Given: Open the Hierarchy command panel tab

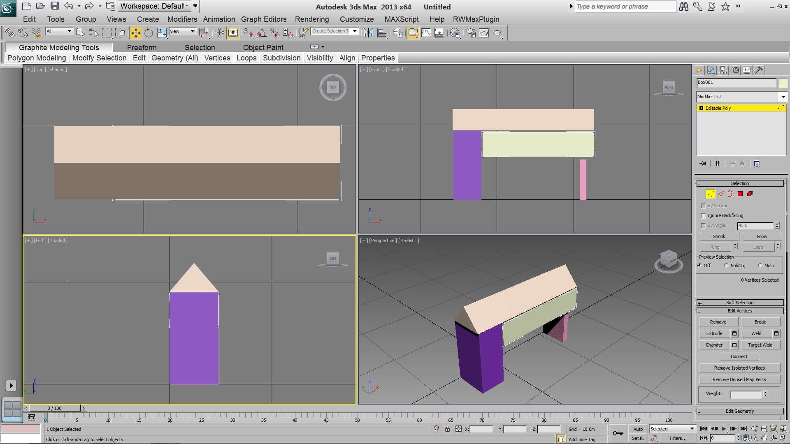Looking at the screenshot, I should point(723,70).
